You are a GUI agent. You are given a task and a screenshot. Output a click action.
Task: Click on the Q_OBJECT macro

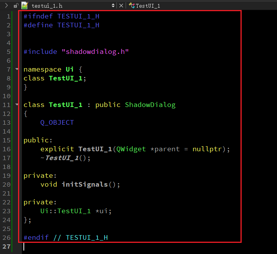point(57,122)
